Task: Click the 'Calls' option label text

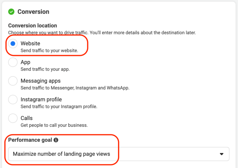Action: tap(27, 118)
